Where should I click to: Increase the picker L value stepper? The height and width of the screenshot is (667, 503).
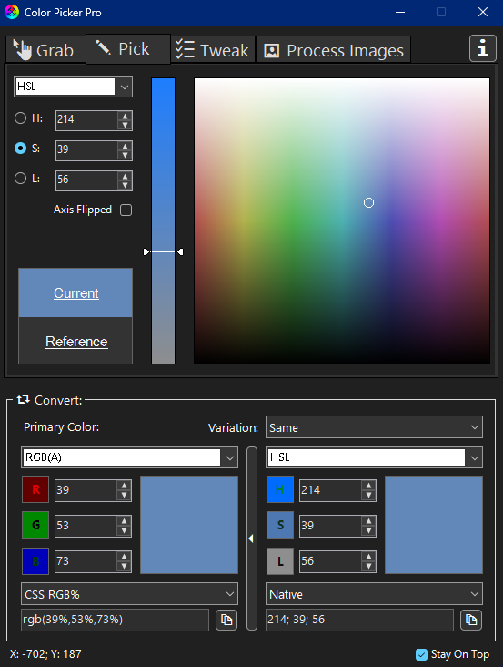[125, 176]
